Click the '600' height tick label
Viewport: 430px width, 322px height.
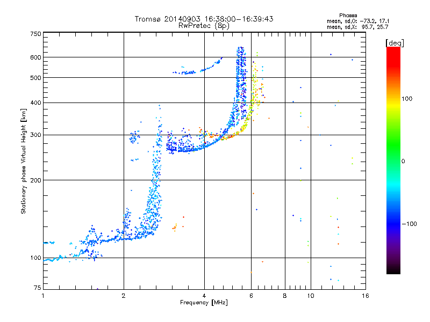click(35, 57)
